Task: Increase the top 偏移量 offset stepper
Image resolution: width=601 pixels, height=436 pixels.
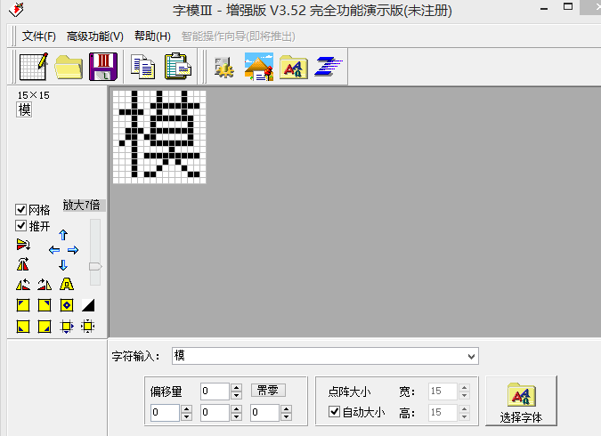Action: 237,387
